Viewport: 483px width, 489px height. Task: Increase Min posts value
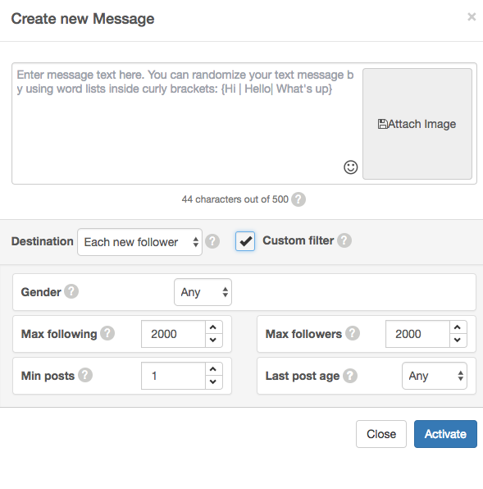tap(213, 369)
